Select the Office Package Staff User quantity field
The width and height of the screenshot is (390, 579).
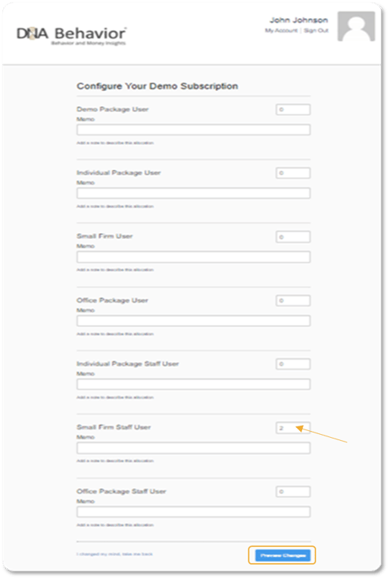(x=293, y=492)
